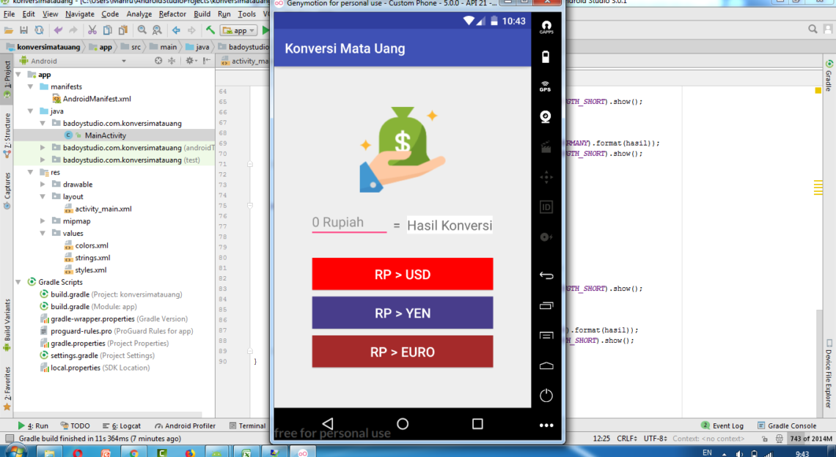Click the Cut scissors icon

click(92, 30)
